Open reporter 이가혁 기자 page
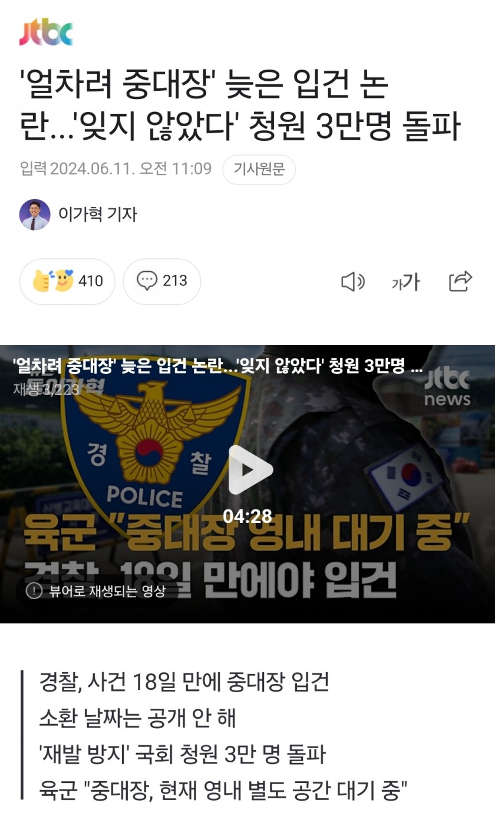The image size is (495, 839). (97, 215)
